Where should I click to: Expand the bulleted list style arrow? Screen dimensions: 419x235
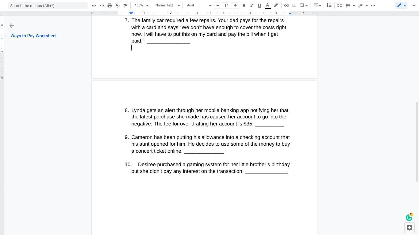[354, 6]
